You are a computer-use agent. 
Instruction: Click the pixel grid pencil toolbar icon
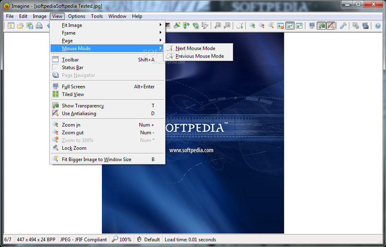coord(205,26)
